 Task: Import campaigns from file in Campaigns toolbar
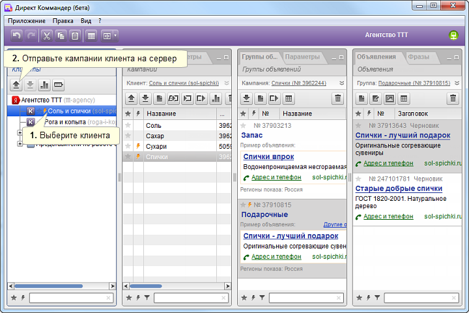tap(187, 98)
